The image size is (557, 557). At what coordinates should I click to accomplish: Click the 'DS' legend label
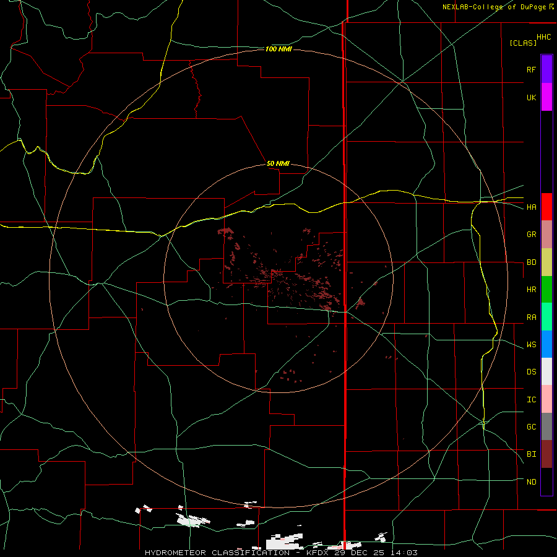531,372
